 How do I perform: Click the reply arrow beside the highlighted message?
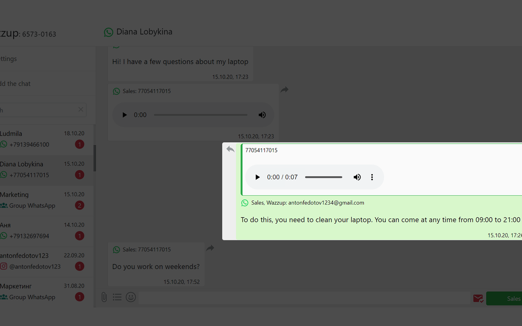pos(230,149)
